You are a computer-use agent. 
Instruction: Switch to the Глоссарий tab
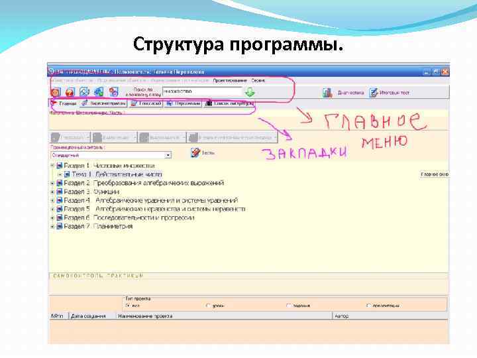click(146, 103)
